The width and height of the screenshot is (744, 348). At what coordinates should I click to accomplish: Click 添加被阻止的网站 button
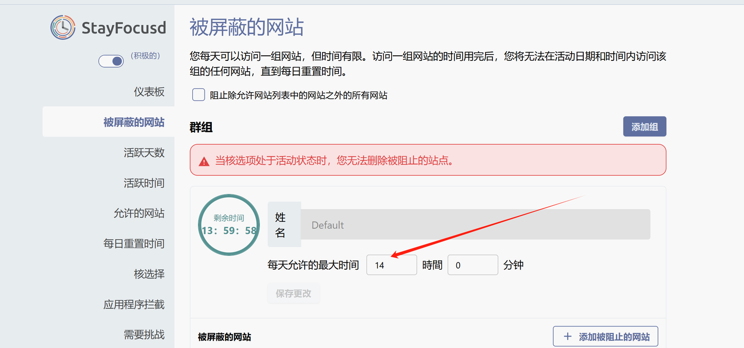click(x=606, y=337)
